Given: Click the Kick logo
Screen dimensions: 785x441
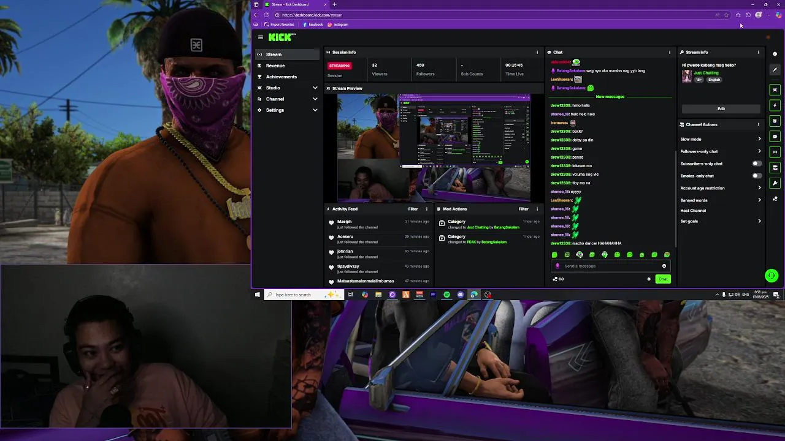Looking at the screenshot, I should (x=281, y=37).
